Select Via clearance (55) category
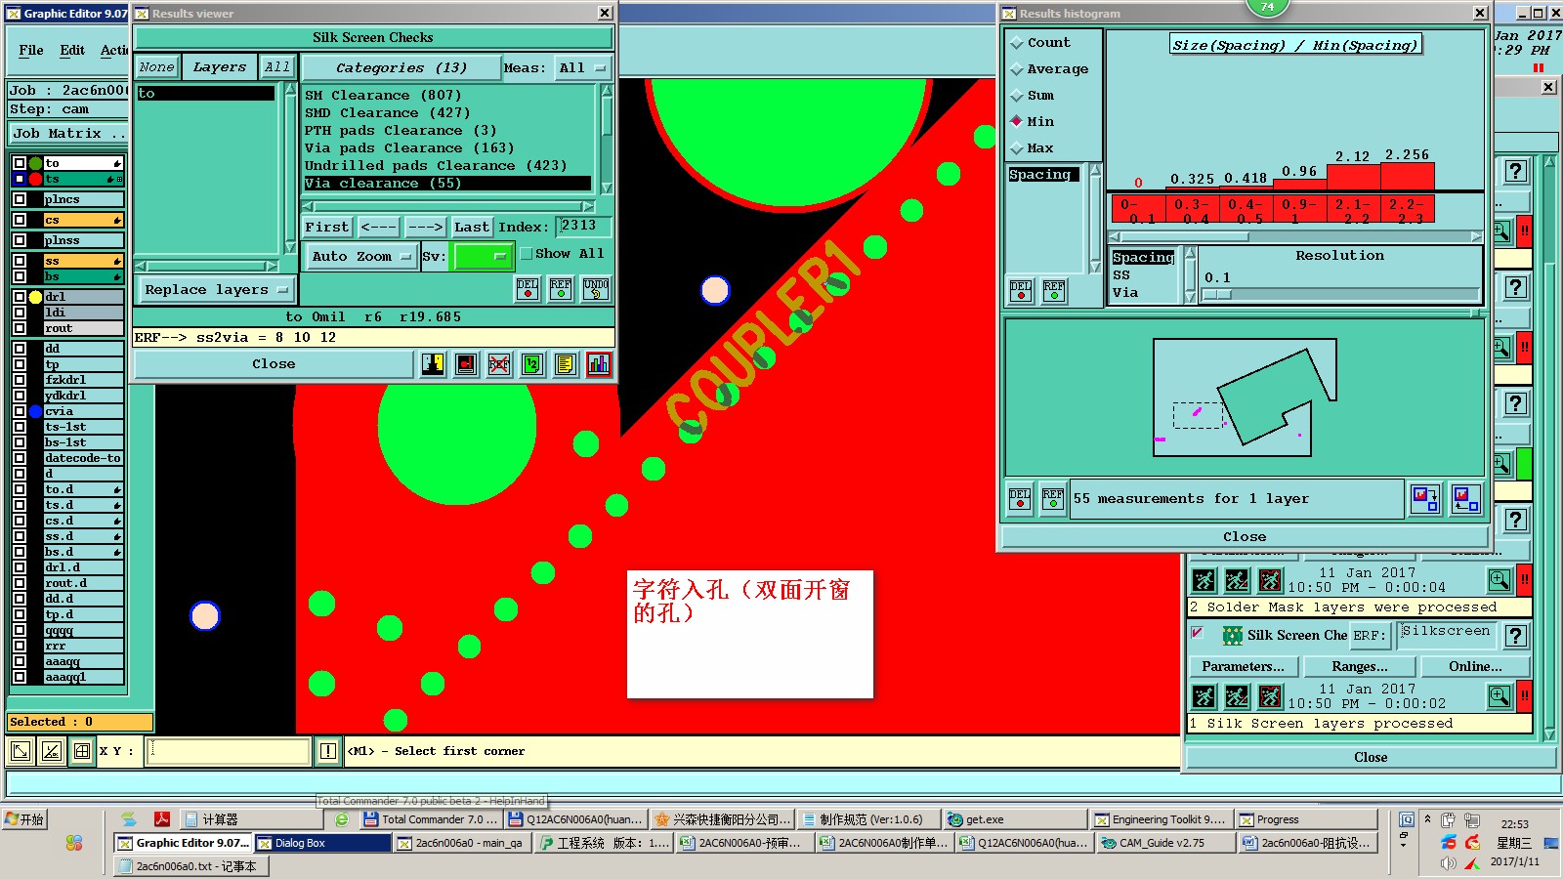The width and height of the screenshot is (1563, 879). coord(446,184)
